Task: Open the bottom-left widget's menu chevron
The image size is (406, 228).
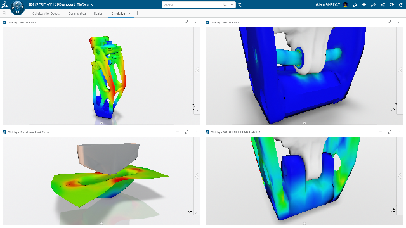Action: (195, 132)
